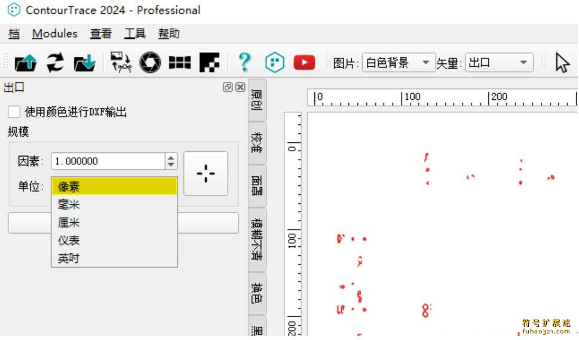Select 仪表 in the unit list

[115, 241]
